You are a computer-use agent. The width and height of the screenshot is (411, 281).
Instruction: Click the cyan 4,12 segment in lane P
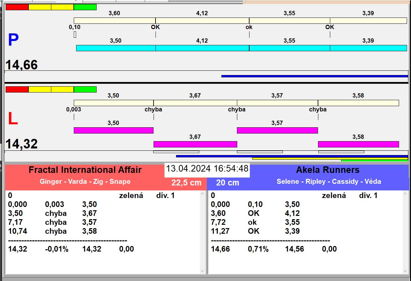pyautogui.click(x=202, y=48)
